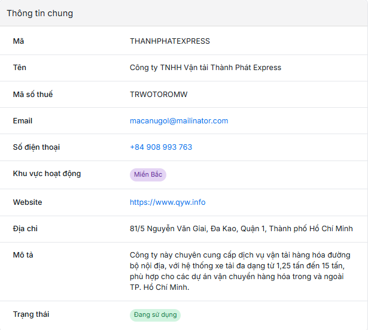The height and width of the screenshot is (330, 368).
Task: Click the email link macanugol@mailinator.com
Action: click(x=179, y=121)
